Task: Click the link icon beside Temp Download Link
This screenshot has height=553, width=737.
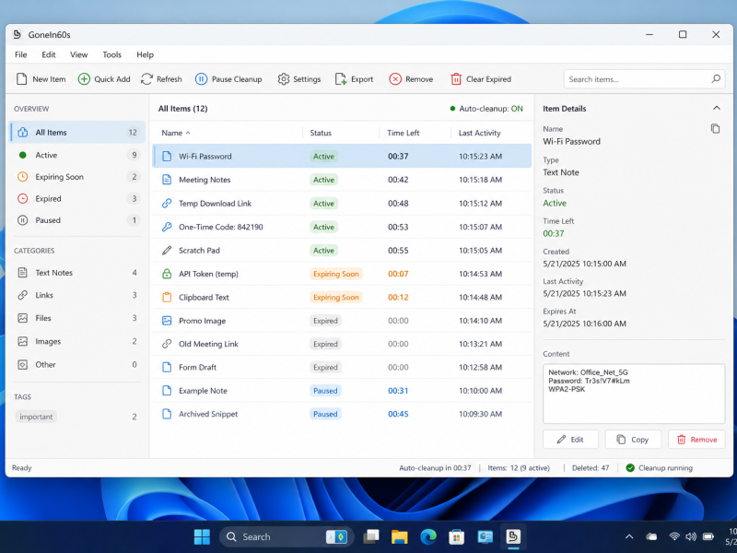Action: [x=167, y=203]
